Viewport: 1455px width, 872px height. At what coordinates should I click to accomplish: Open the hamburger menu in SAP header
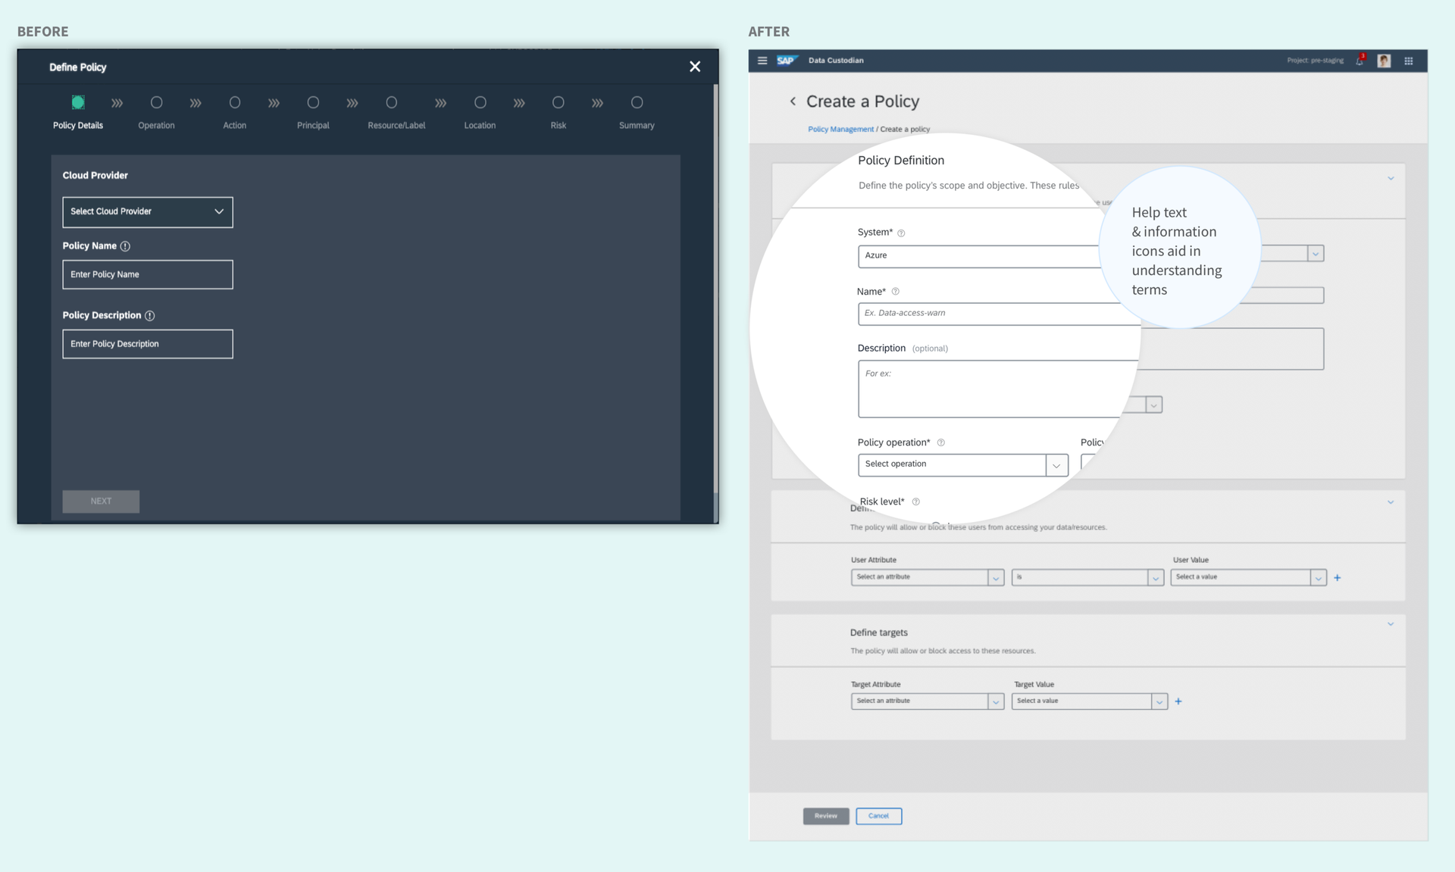tap(762, 61)
